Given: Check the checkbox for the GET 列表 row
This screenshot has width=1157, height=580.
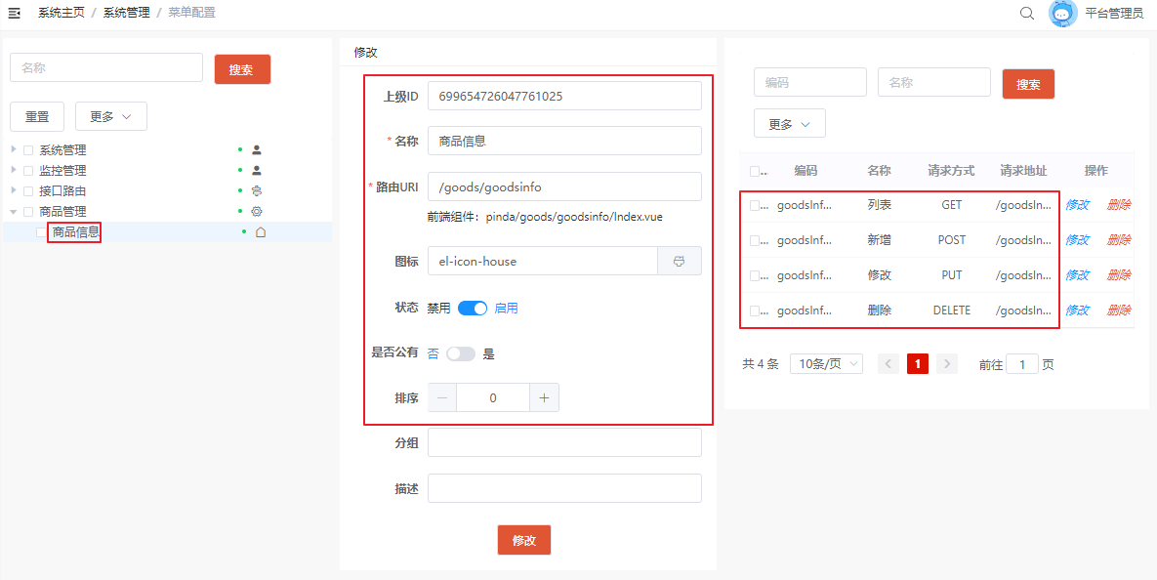Looking at the screenshot, I should (x=755, y=206).
